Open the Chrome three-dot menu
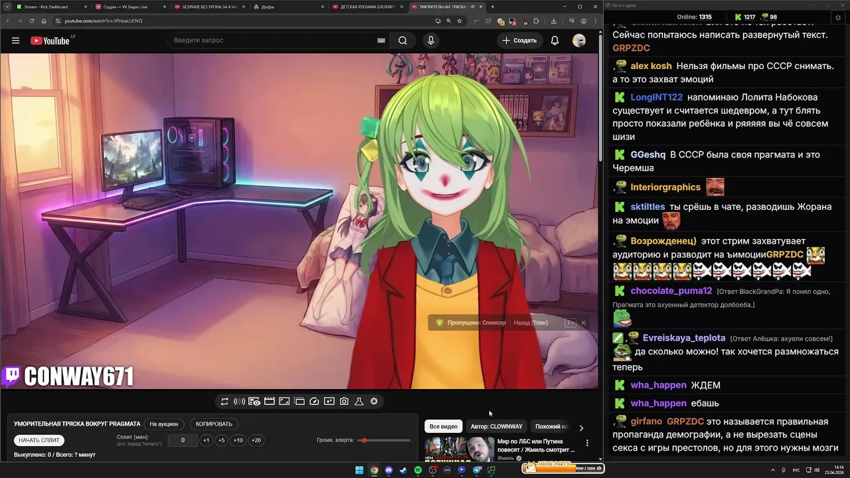The height and width of the screenshot is (478, 850). [x=594, y=21]
